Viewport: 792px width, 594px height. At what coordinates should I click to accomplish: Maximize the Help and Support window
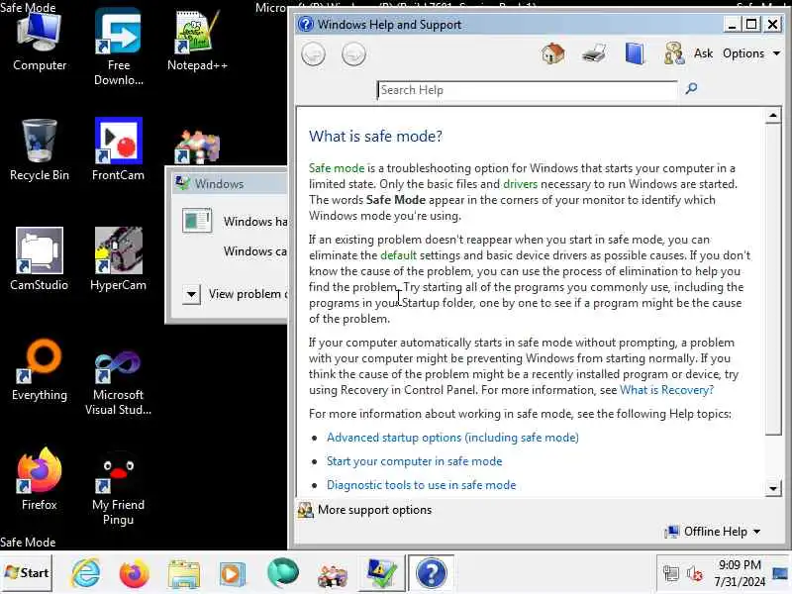pos(752,24)
